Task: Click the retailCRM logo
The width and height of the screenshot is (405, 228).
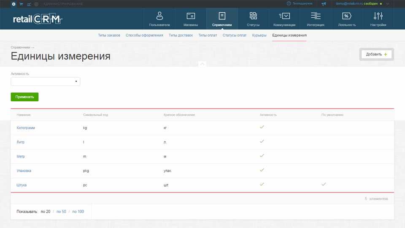Action: pyautogui.click(x=38, y=19)
